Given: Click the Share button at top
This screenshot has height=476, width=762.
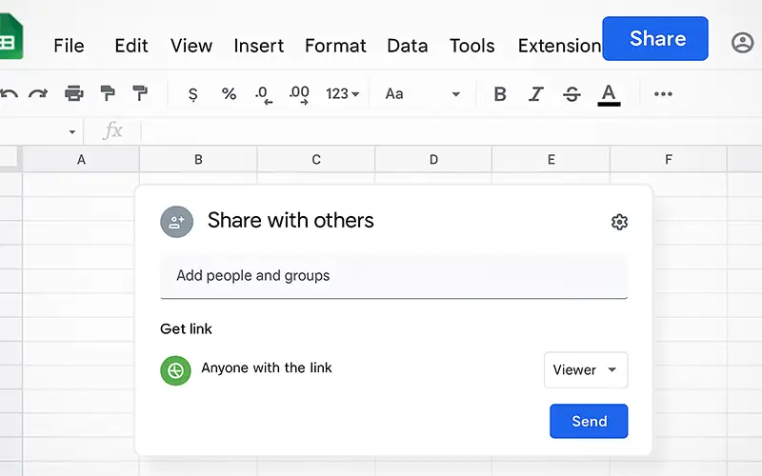Looking at the screenshot, I should coord(655,39).
